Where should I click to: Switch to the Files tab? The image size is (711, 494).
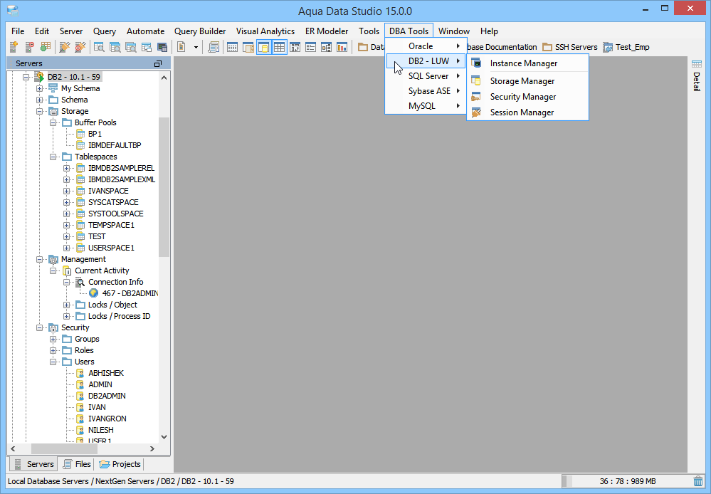click(x=77, y=464)
